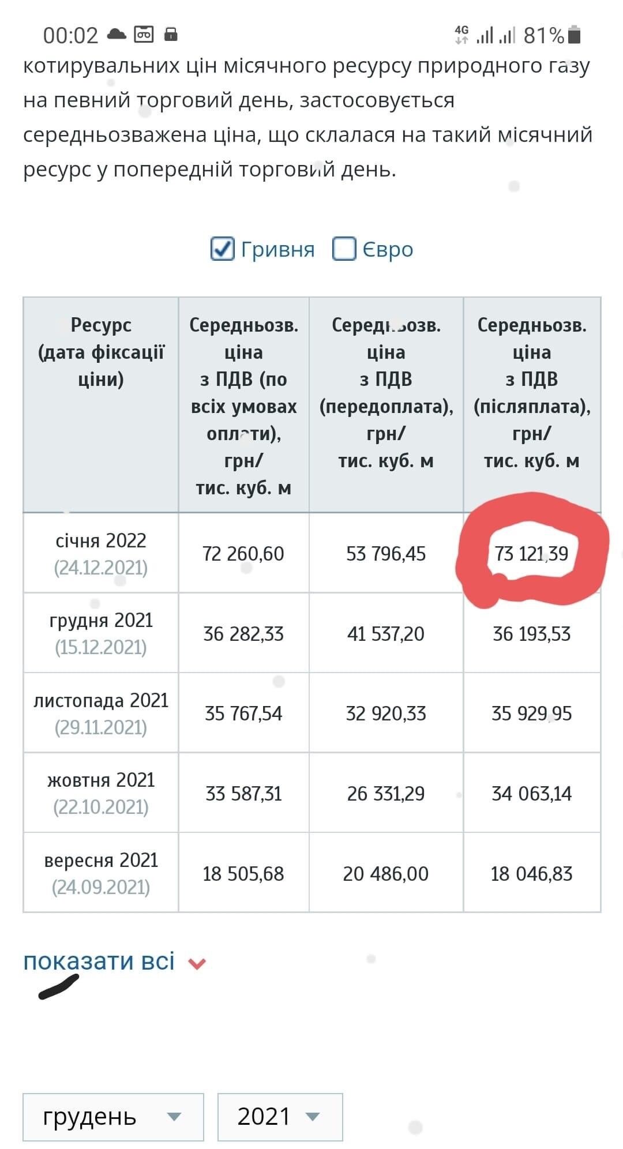The width and height of the screenshot is (623, 1149).
Task: Tap the circled 73 121,39 price cell
Action: [x=532, y=554]
